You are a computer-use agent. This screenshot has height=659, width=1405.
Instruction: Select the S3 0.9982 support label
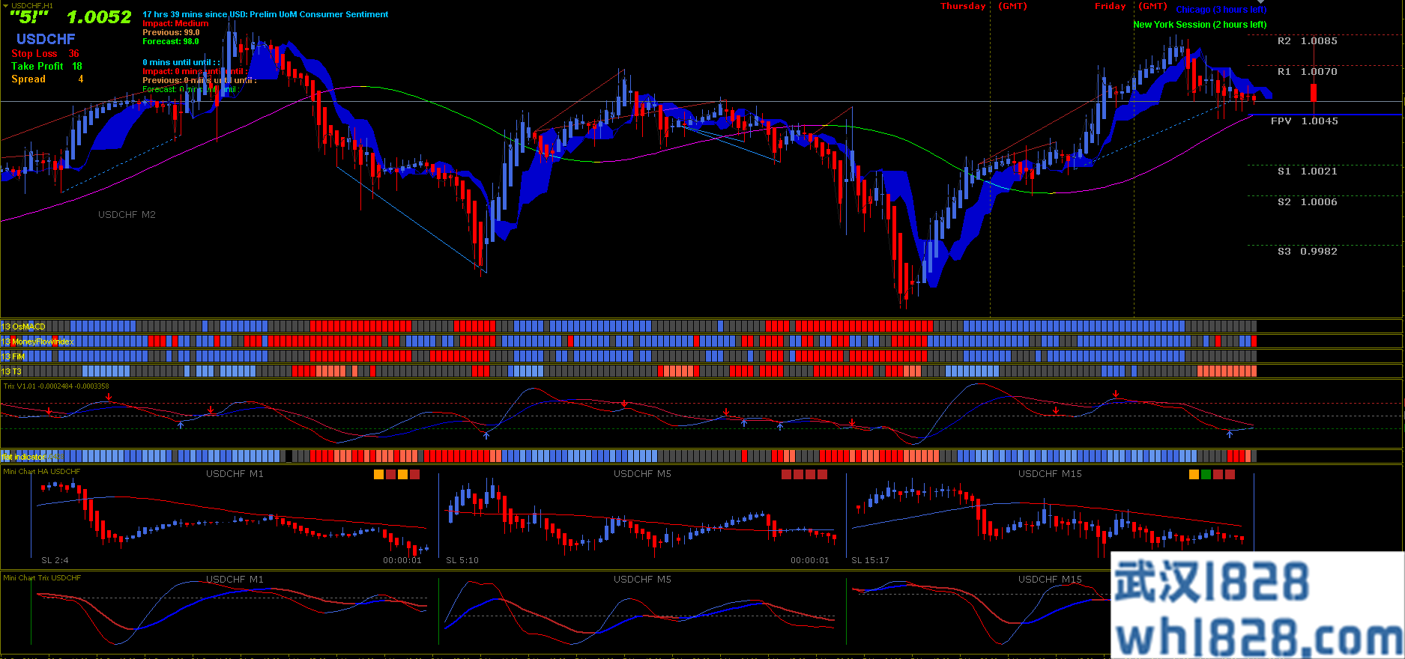pyautogui.click(x=1307, y=252)
